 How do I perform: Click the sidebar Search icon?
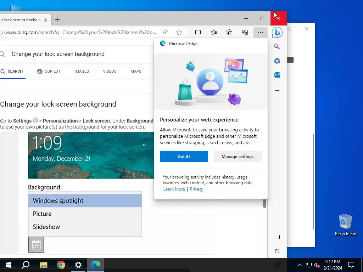click(x=277, y=46)
